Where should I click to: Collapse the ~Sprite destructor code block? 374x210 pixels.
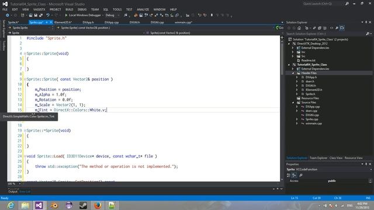click(25, 131)
